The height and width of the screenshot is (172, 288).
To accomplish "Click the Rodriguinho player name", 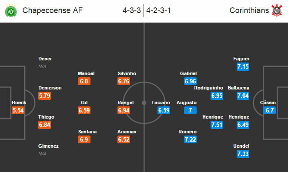I will (x=208, y=88).
